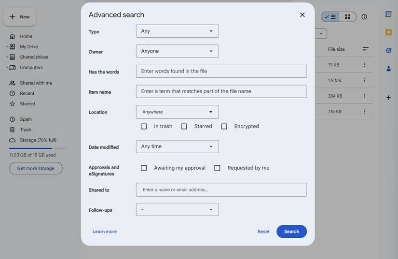Open the Tasks side panel icon

pos(388,51)
